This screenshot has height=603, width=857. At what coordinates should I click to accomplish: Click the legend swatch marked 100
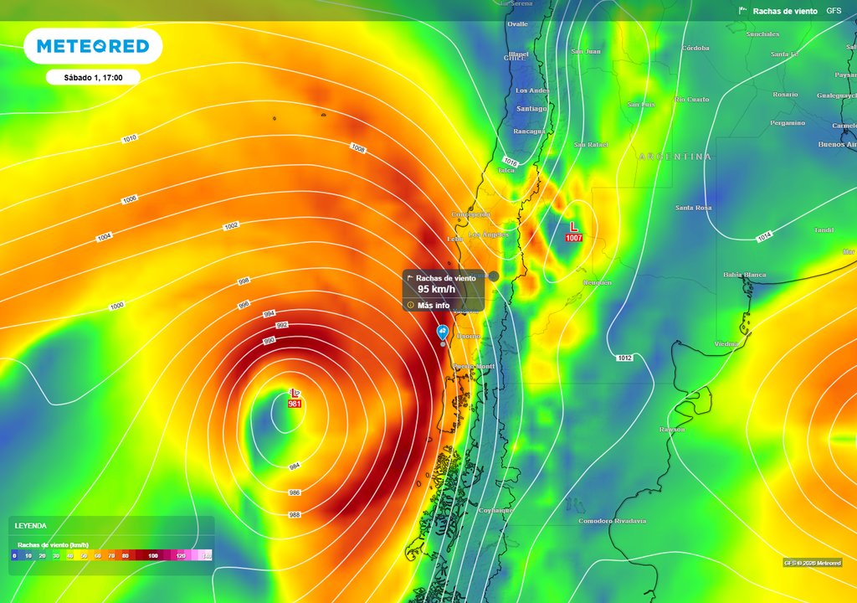point(153,556)
